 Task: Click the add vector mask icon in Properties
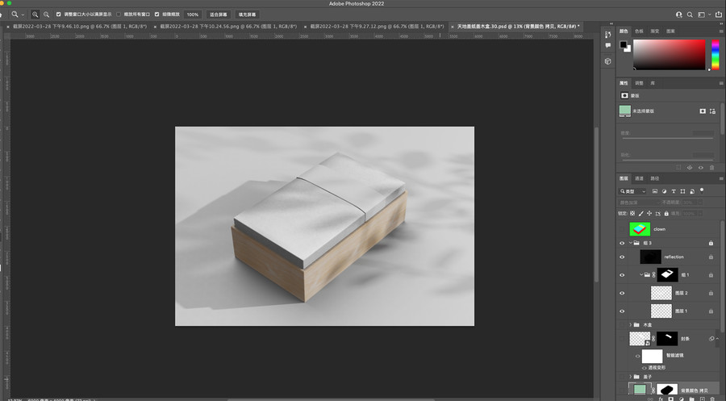point(712,111)
